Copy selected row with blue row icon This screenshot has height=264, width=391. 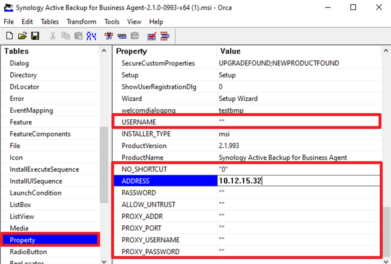click(x=122, y=36)
